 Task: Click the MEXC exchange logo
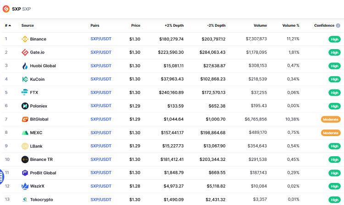25,133
